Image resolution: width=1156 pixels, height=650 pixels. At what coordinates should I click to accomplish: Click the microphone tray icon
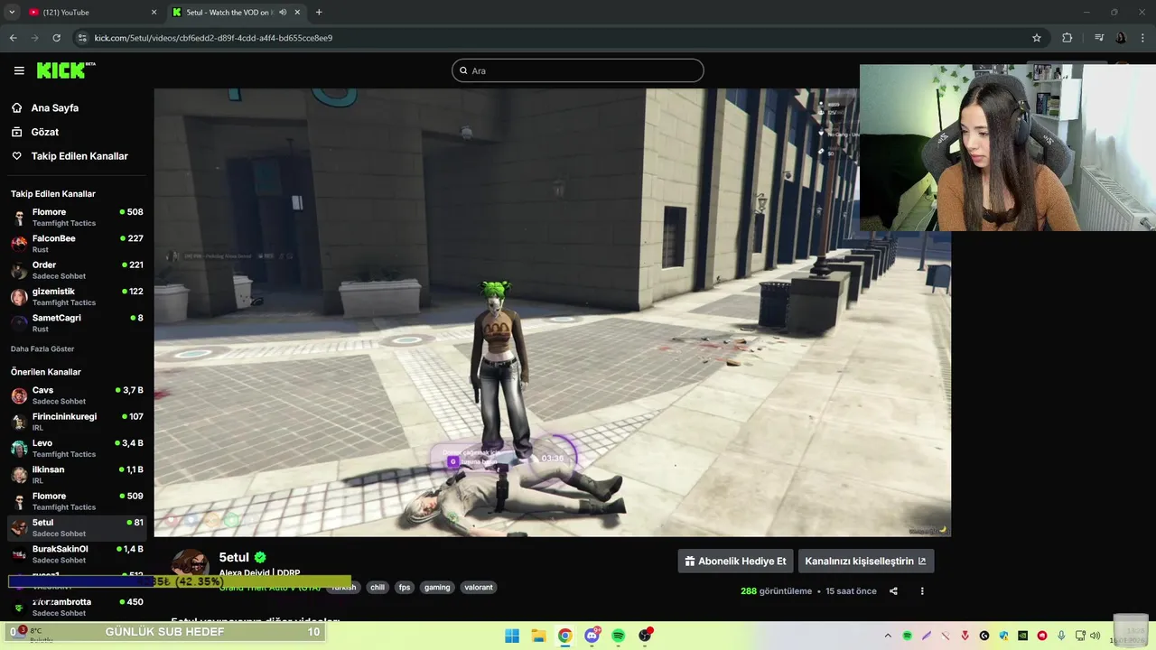1061,636
